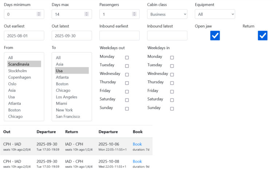The width and height of the screenshot is (273, 171).
Task: Check Wednesday under Weekdays in
Action: click(172, 74)
